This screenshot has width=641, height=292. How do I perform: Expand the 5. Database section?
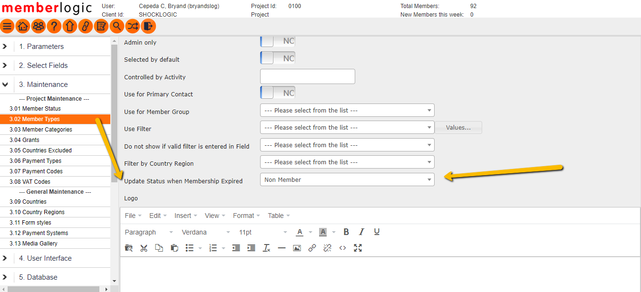point(55,277)
